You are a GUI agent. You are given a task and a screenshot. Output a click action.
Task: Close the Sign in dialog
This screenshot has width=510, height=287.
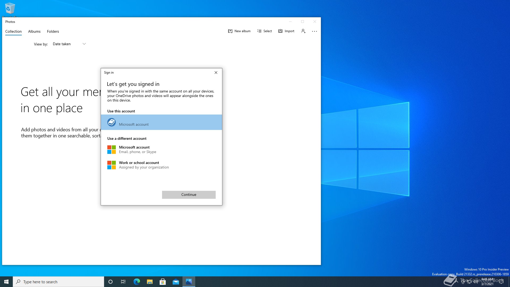click(216, 73)
